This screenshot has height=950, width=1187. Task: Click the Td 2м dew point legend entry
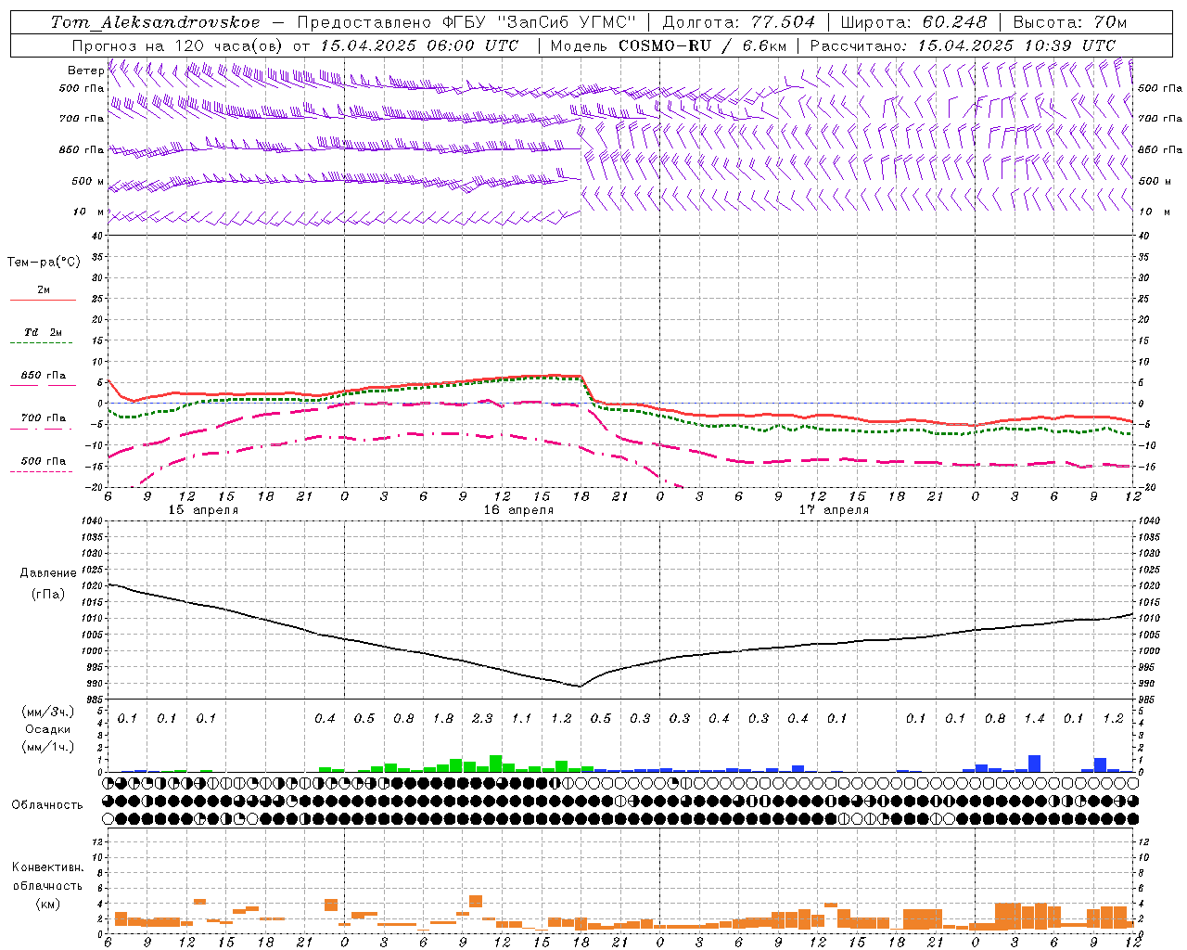[x=44, y=332]
